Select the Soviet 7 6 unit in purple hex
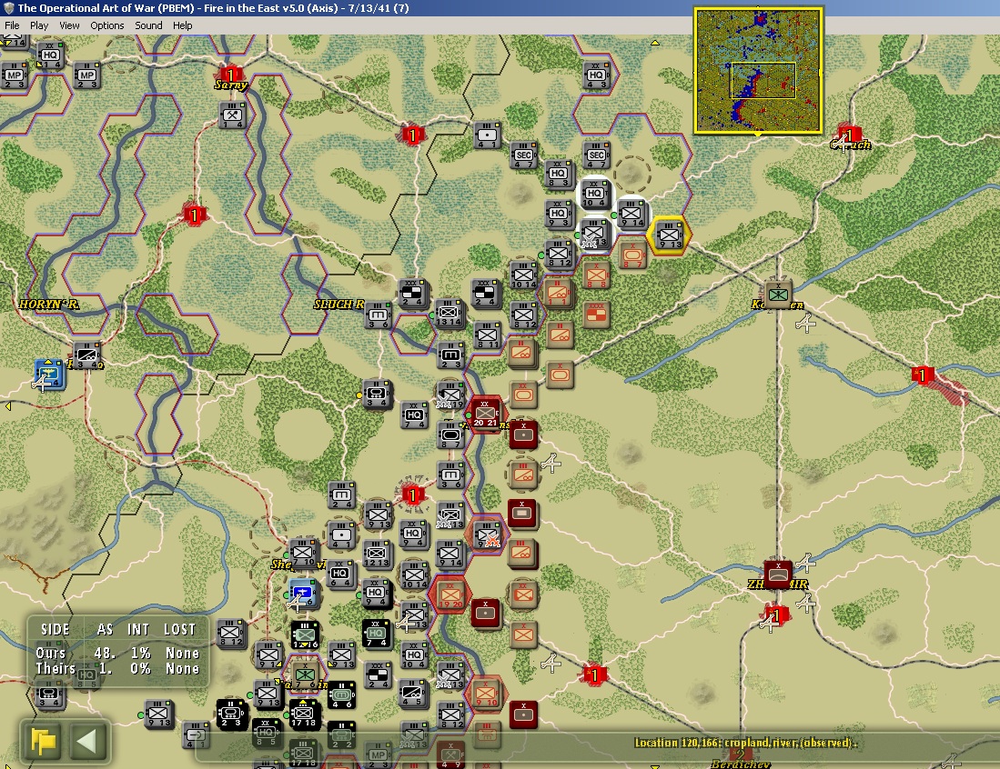The width and height of the screenshot is (1000, 769). coord(306,675)
